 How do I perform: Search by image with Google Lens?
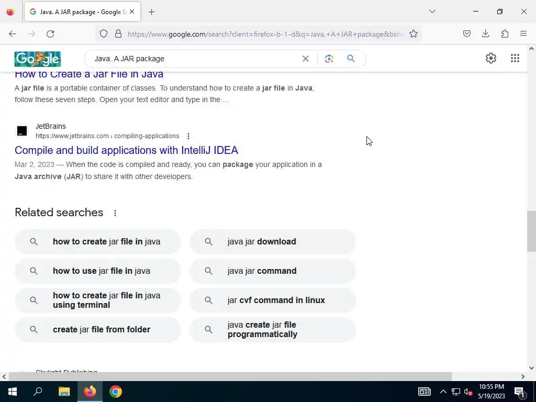(329, 59)
